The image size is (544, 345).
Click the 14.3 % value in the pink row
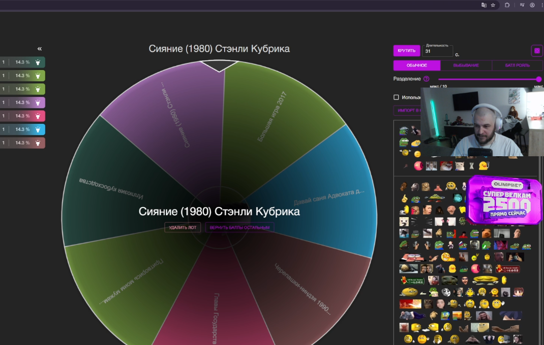(22, 116)
